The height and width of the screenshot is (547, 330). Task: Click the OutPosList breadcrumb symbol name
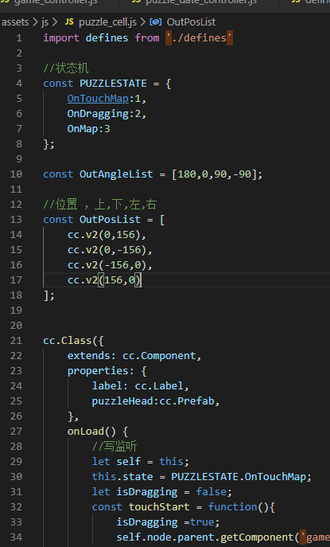pyautogui.click(x=191, y=22)
